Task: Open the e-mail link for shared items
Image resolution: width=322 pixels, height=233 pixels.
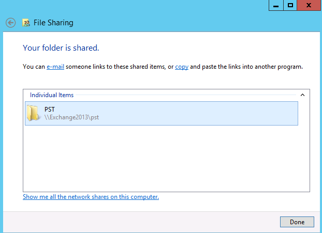Action: pos(55,67)
